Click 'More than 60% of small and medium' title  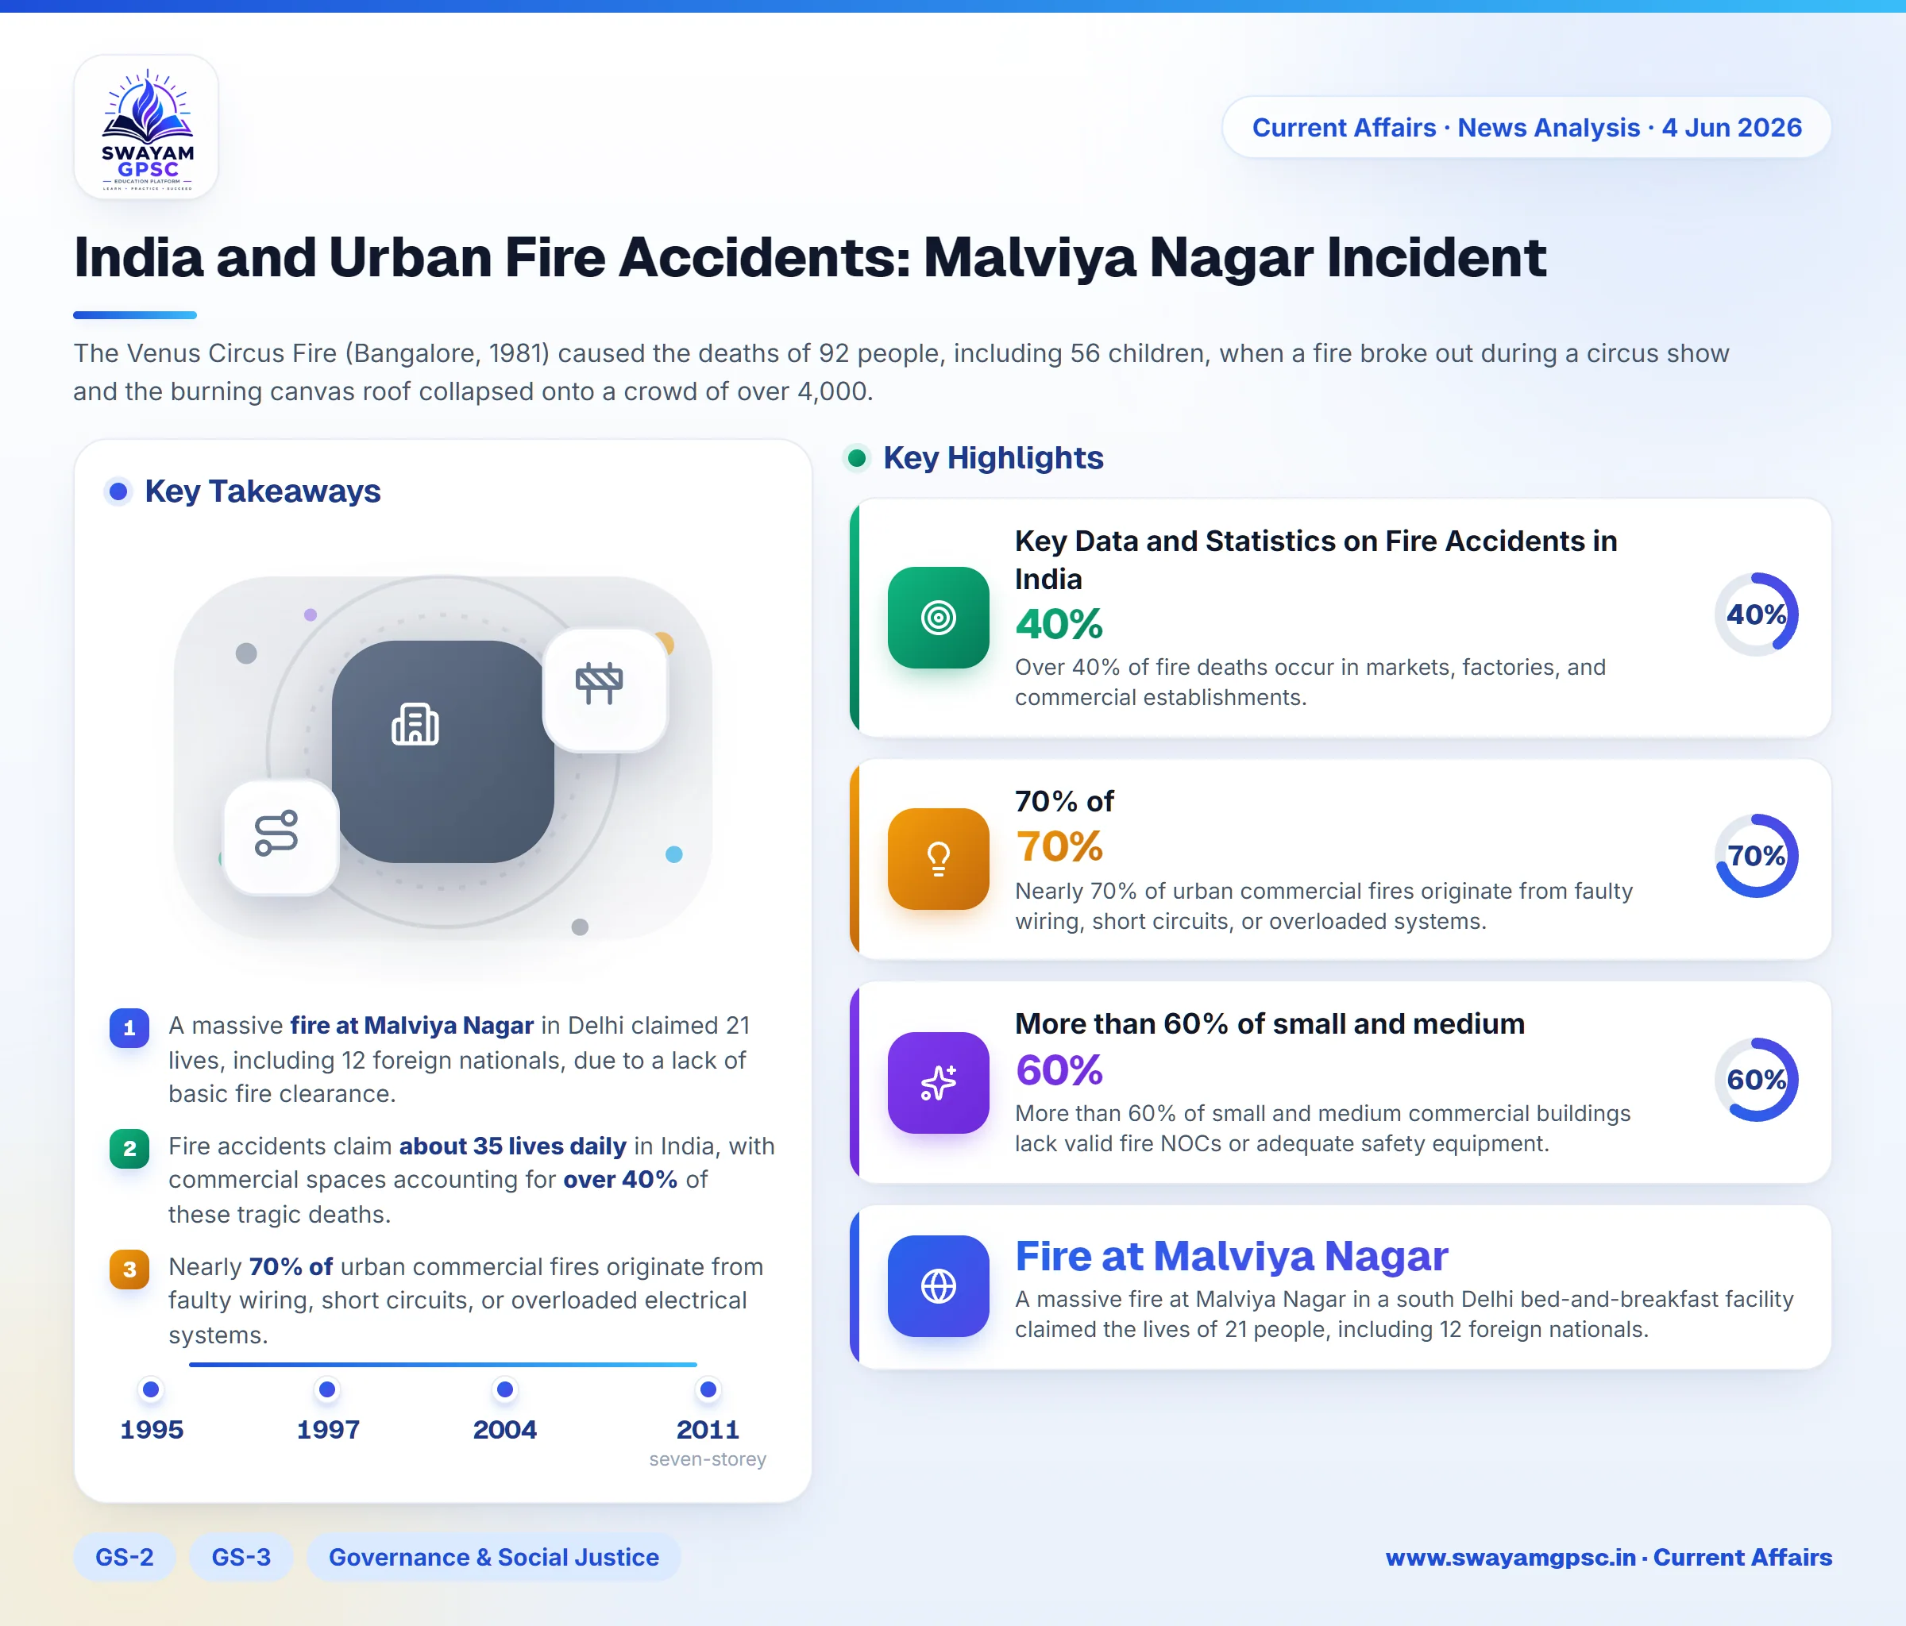pyautogui.click(x=1269, y=1023)
